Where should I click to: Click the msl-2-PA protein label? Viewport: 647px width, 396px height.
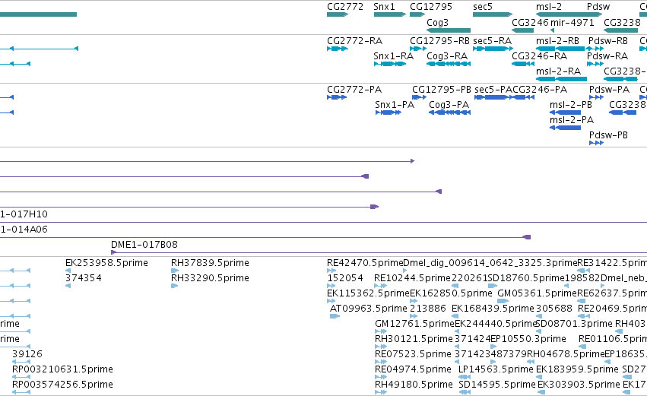pos(572,120)
